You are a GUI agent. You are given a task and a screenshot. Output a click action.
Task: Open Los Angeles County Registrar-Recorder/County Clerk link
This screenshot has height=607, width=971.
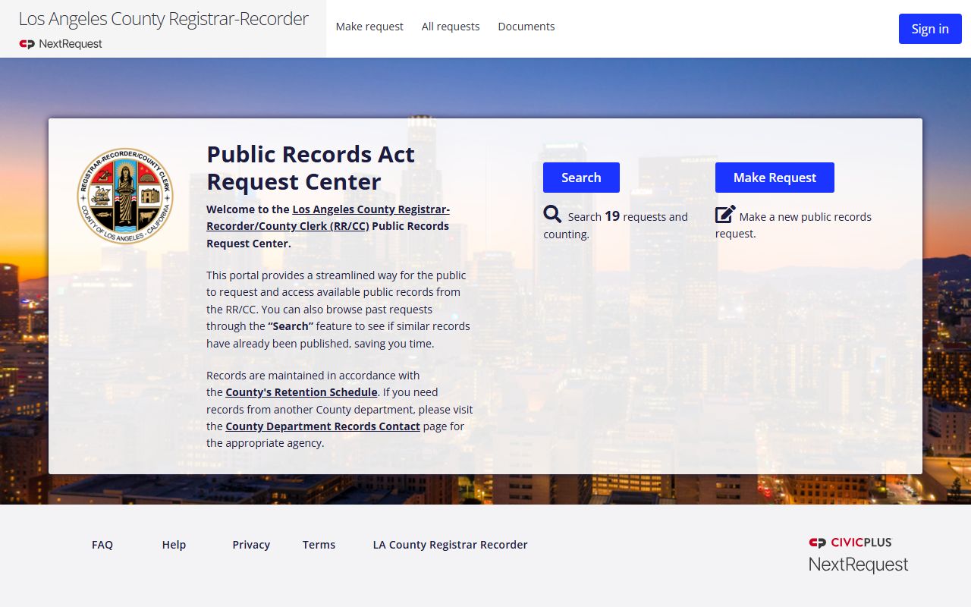328,218
